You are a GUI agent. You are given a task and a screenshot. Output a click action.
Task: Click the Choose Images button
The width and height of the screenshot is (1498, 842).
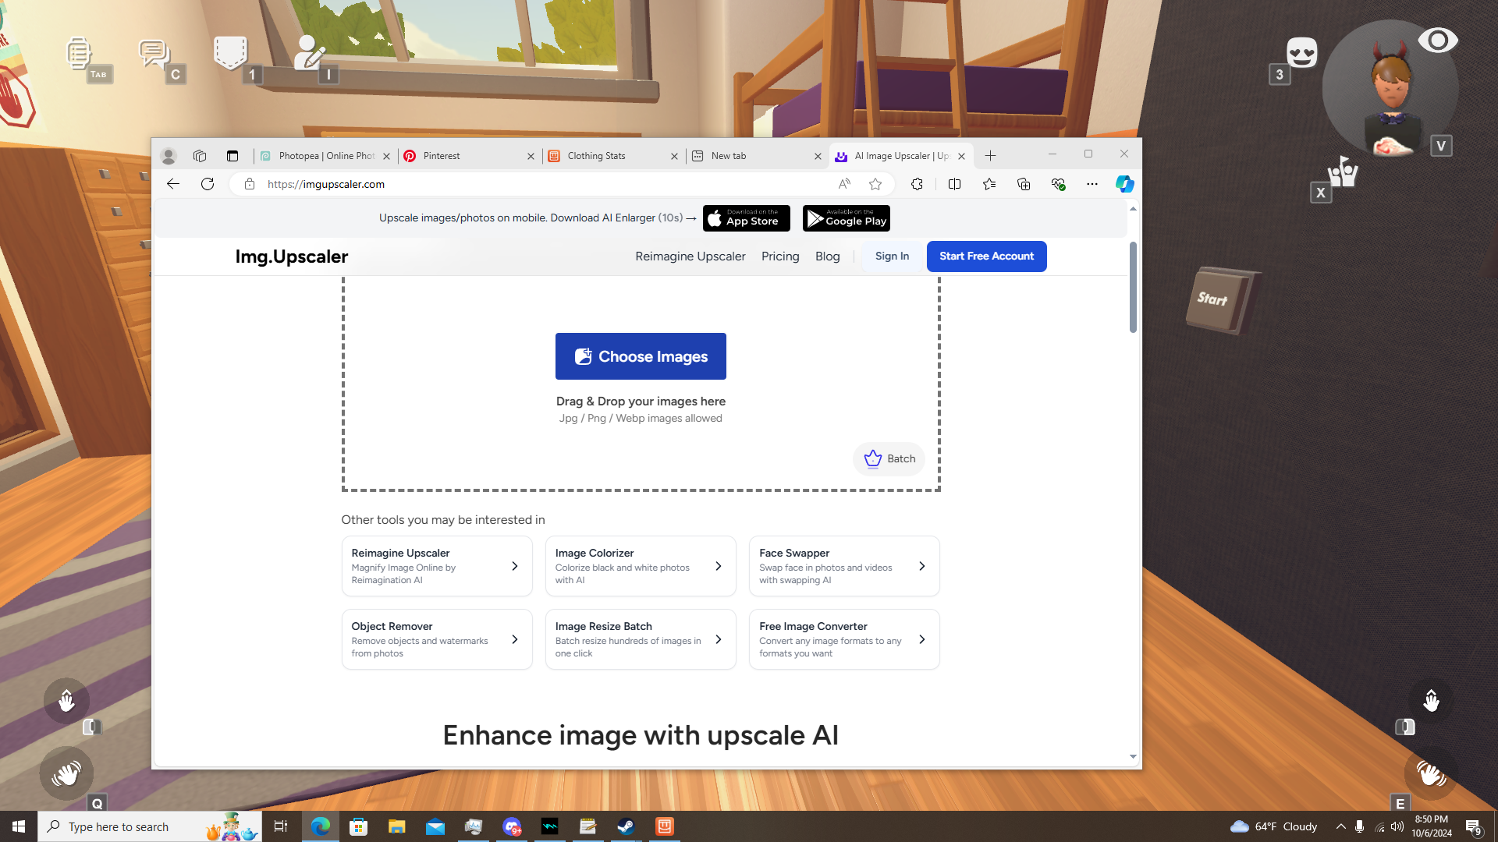tap(641, 356)
